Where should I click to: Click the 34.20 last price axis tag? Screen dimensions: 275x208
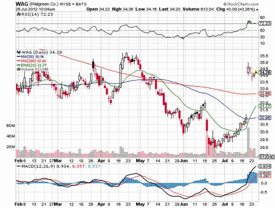pyautogui.click(x=265, y=72)
